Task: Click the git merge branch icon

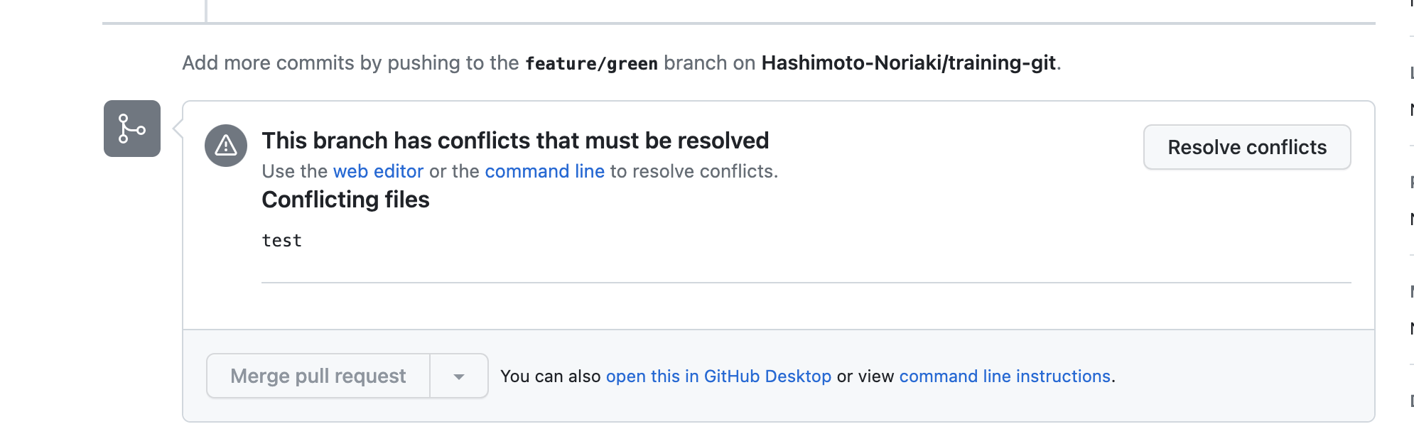Action: pyautogui.click(x=132, y=129)
